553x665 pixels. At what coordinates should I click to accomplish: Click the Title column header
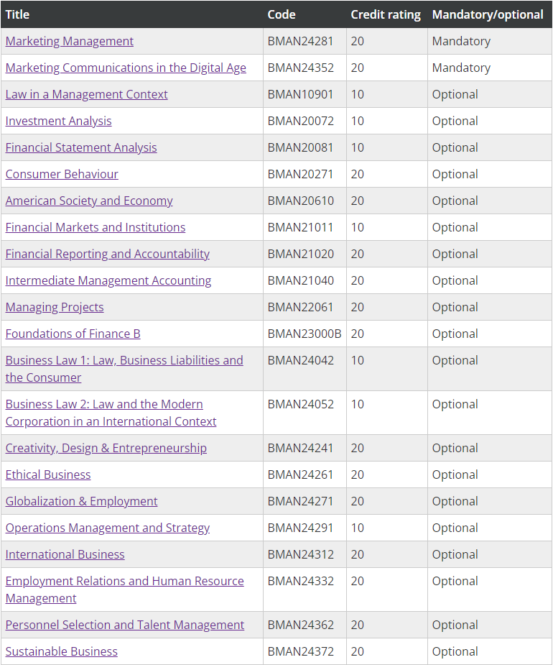click(17, 14)
